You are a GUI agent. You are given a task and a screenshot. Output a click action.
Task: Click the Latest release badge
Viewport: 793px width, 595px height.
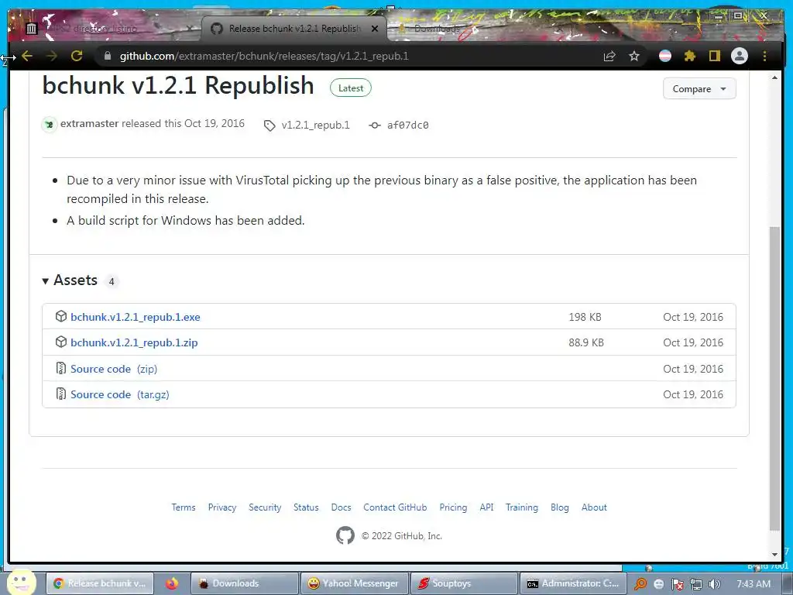tap(351, 88)
